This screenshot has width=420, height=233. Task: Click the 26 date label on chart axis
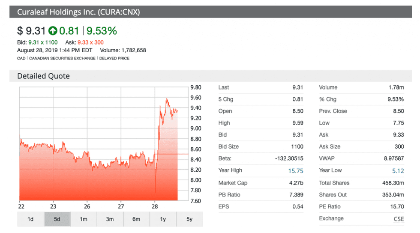point(87,205)
